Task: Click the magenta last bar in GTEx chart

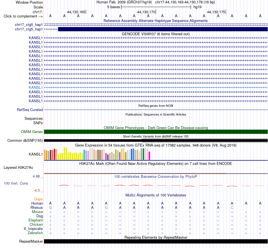Action: point(149,156)
